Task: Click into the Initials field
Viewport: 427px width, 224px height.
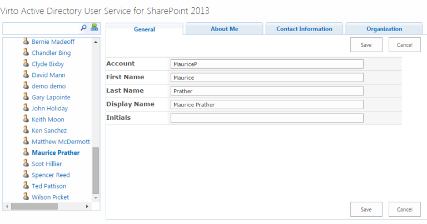Action: 267,118
